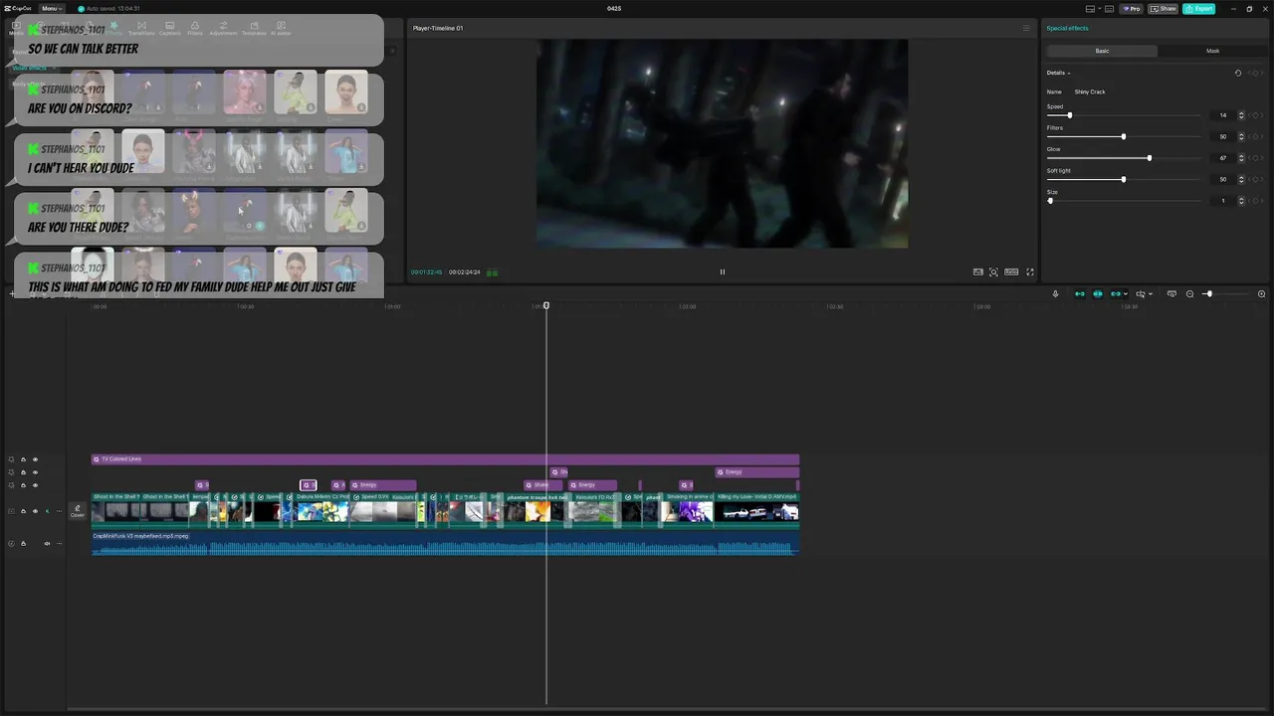Hide the effect track containing the Shake clip
The image size is (1274, 716).
pyautogui.click(x=35, y=485)
